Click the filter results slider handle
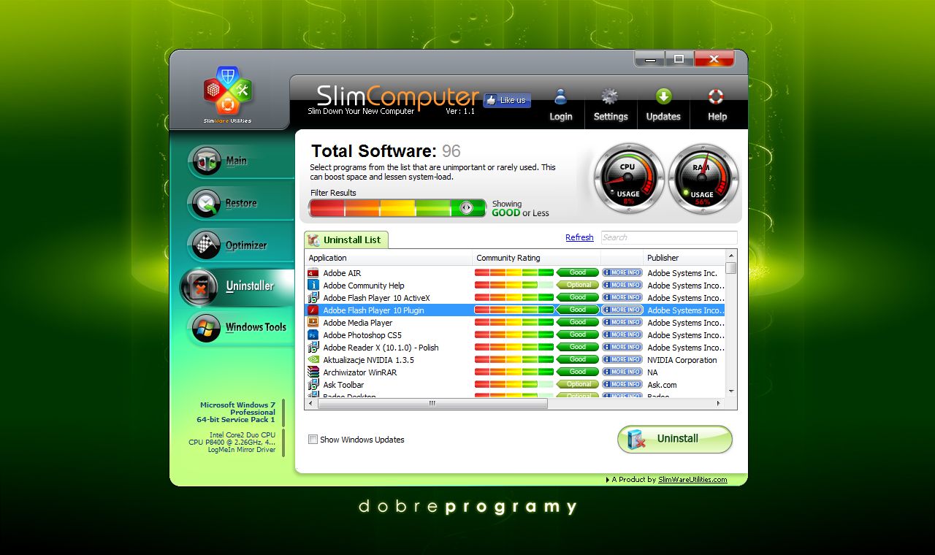The width and height of the screenshot is (935, 555). click(x=467, y=208)
